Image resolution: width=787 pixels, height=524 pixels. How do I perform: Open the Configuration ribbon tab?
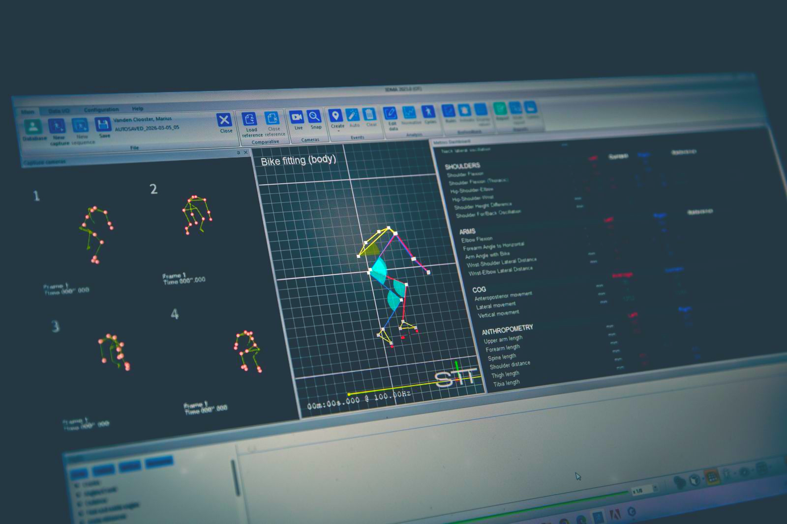tap(101, 110)
